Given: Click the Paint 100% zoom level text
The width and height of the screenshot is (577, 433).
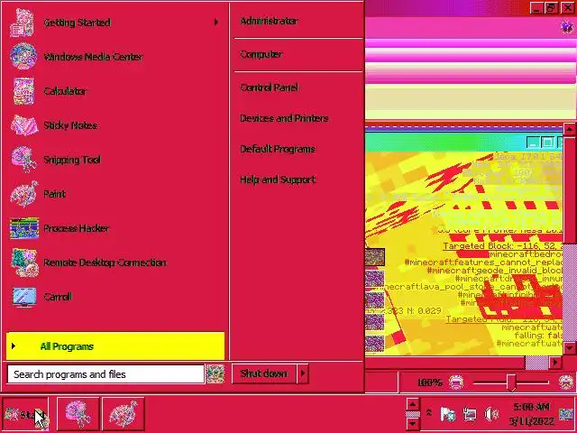Looking at the screenshot, I should (429, 382).
